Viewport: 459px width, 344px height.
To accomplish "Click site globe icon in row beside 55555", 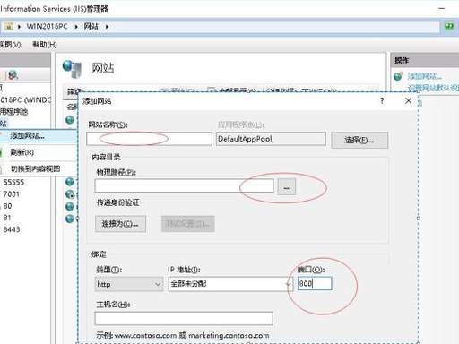I will pos(70,182).
